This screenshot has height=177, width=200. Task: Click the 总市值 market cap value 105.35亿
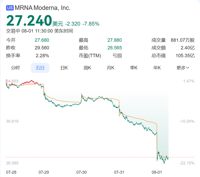click(x=185, y=55)
